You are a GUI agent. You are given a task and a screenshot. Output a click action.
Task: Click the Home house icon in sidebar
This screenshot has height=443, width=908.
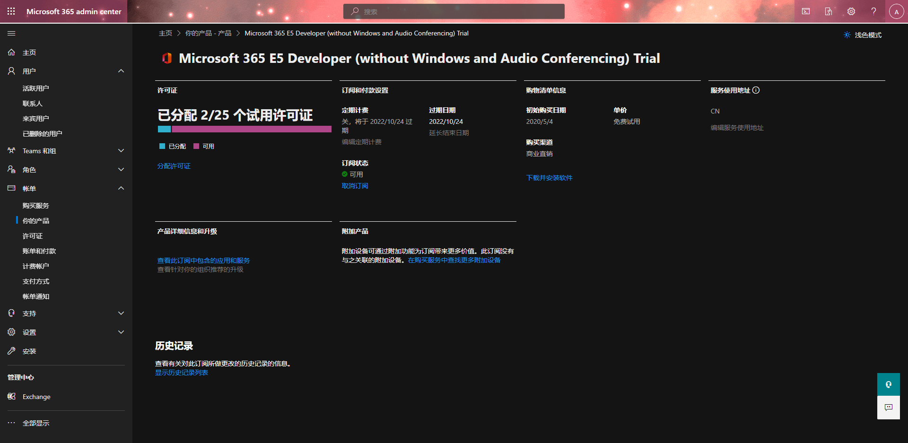(x=11, y=52)
